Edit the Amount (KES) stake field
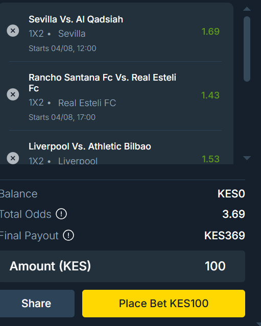The image size is (261, 326). click(x=123, y=266)
